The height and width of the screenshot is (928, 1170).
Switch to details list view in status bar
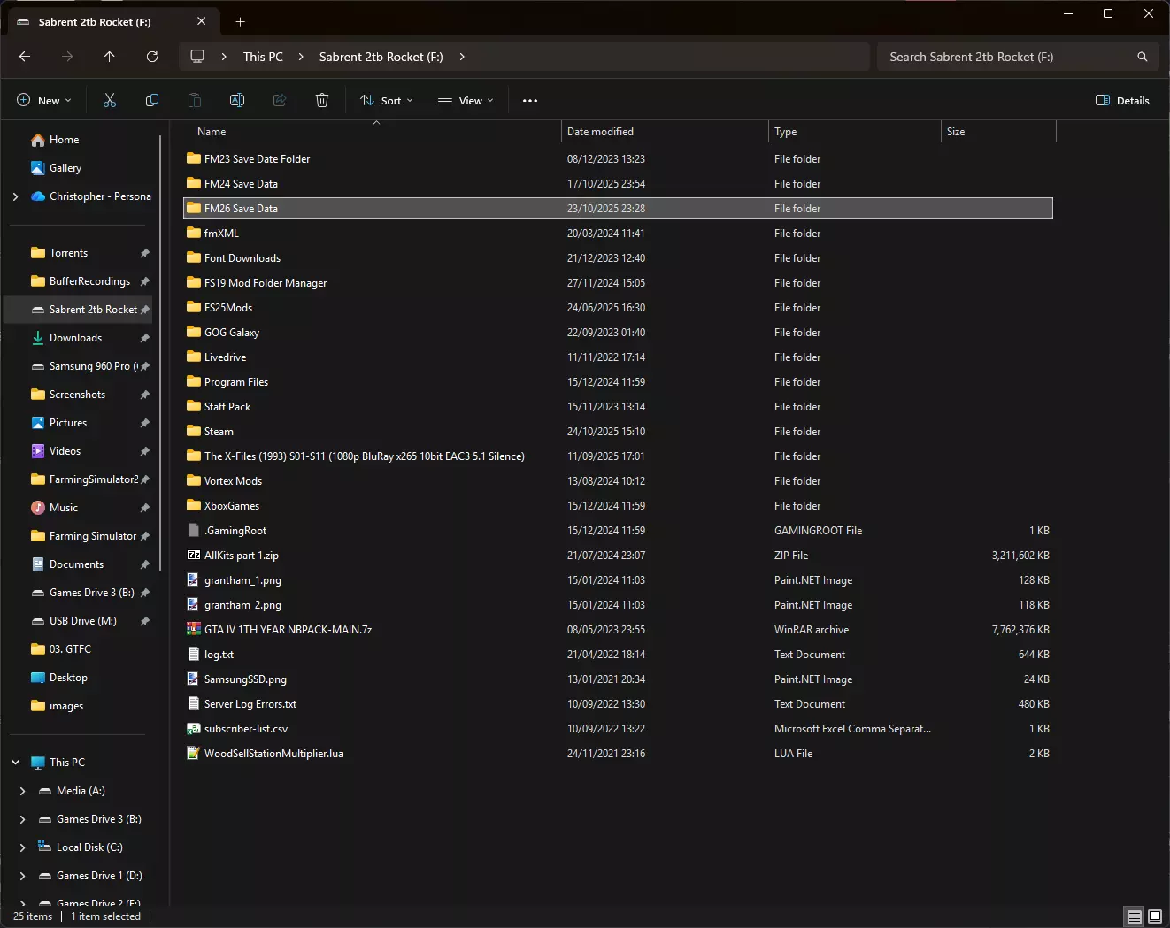[1134, 916]
